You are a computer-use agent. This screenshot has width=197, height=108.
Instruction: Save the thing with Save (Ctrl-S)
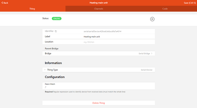[x=190, y=3]
